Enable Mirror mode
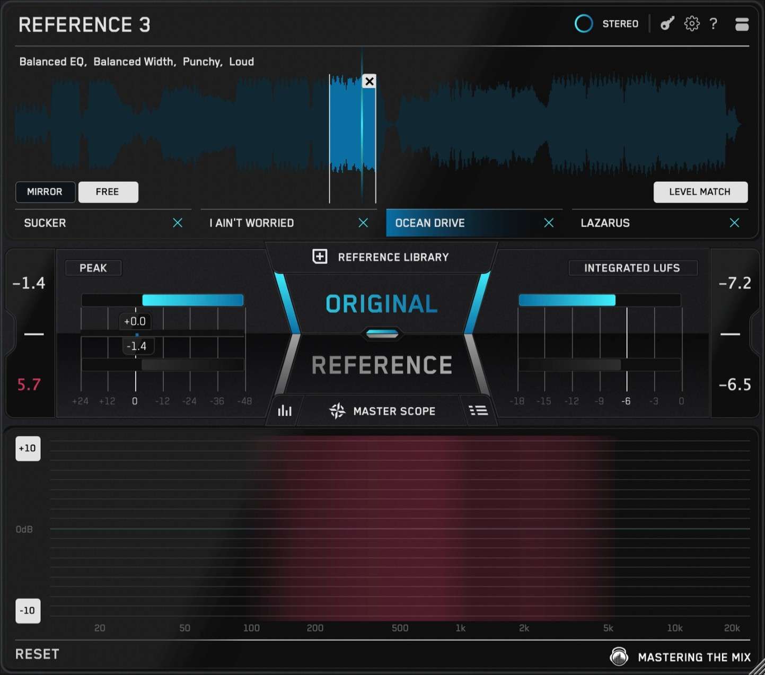 [x=45, y=192]
